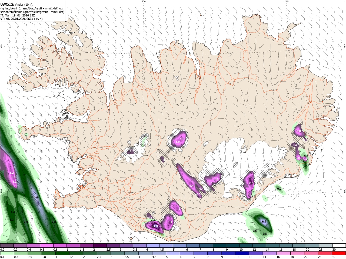Click the light violet swatch labeled 14 on the rain scale
Viewport: 346px width, 259px height.
pyautogui.click(x=269, y=253)
